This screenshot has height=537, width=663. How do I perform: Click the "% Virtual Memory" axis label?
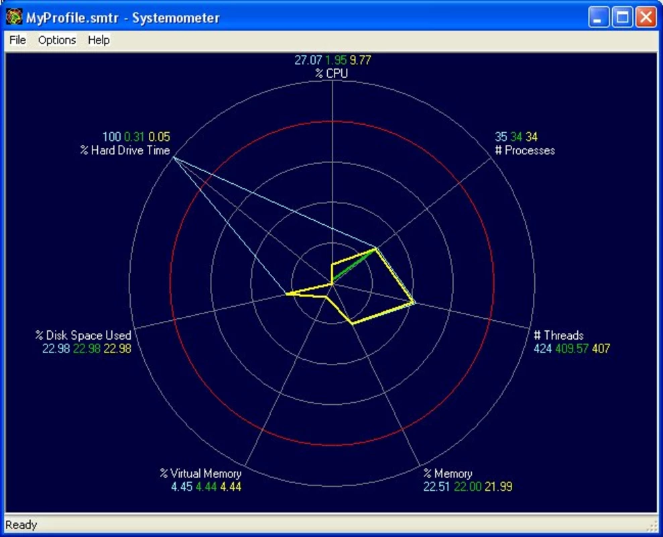(200, 473)
